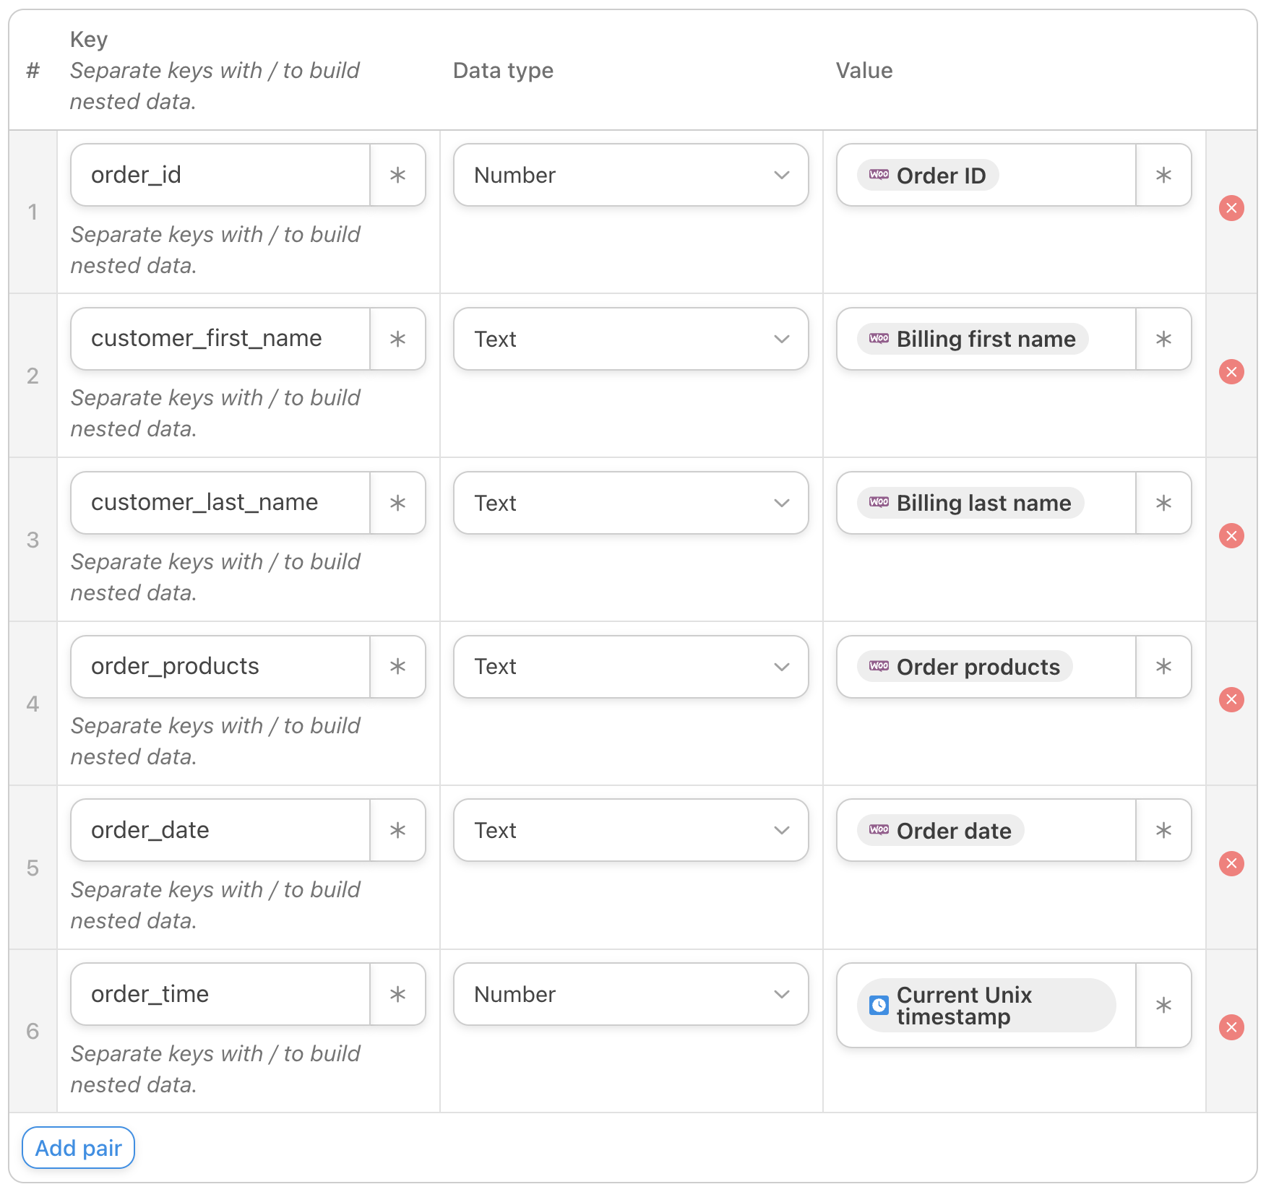Remove the order_products row

click(1231, 699)
